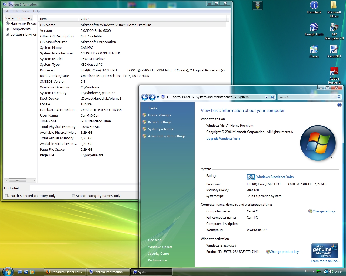Switch to System Information taskbar button
This screenshot has height=276, width=346.
[x=108, y=272]
